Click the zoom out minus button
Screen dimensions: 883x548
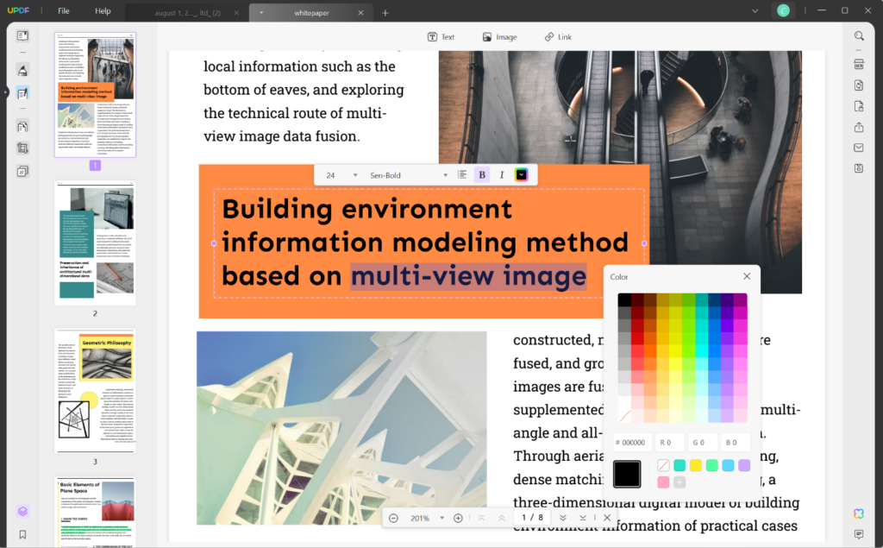click(393, 518)
